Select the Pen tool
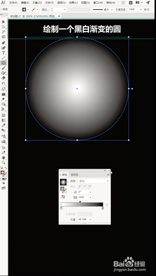 click(4, 43)
